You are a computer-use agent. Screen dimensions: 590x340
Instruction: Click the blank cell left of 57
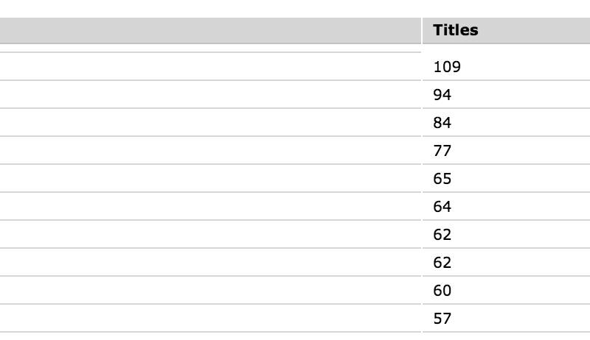pyautogui.click(x=210, y=318)
